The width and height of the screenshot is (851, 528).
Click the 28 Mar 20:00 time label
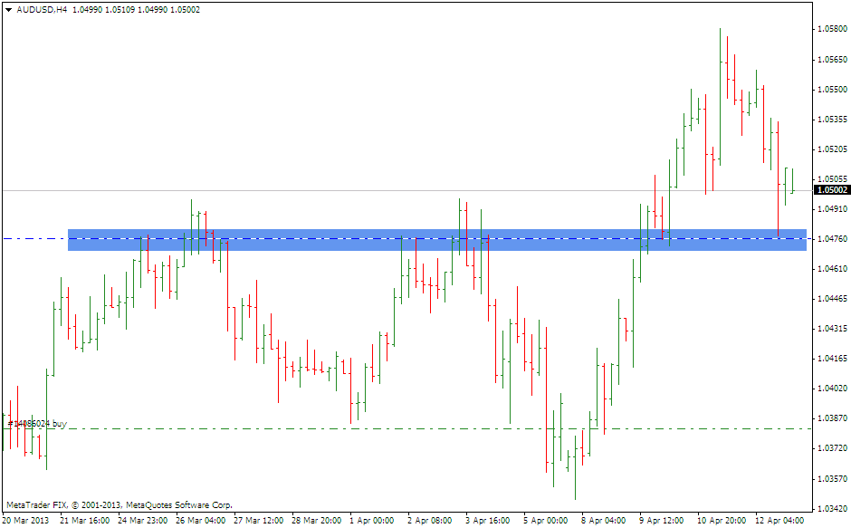[x=316, y=521]
